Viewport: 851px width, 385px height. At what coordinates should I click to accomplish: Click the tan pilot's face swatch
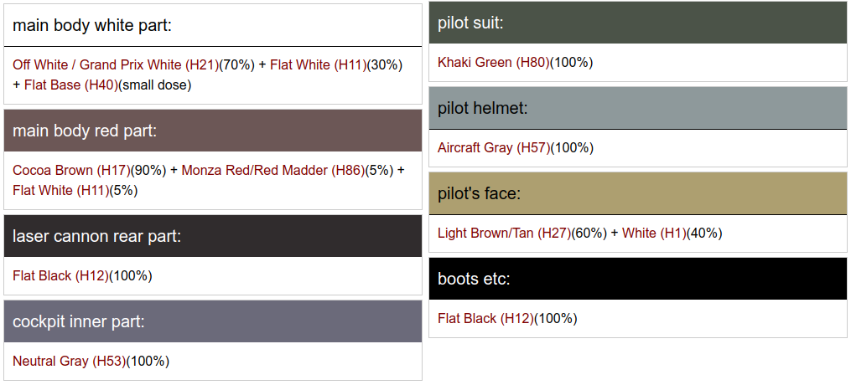point(638,193)
